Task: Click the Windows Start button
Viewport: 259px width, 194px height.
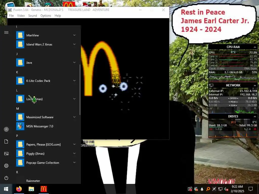Action: pos(6,189)
